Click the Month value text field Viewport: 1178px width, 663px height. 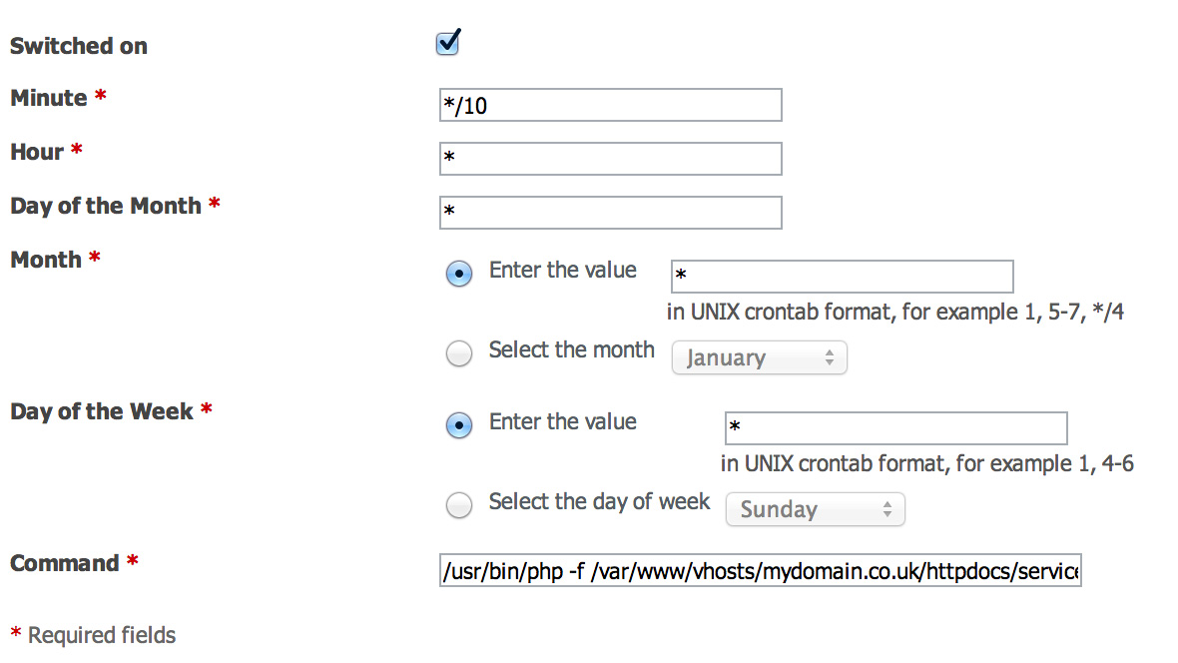(x=843, y=277)
